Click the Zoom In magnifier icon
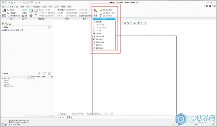The height and width of the screenshot is (127, 217). pos(128,23)
